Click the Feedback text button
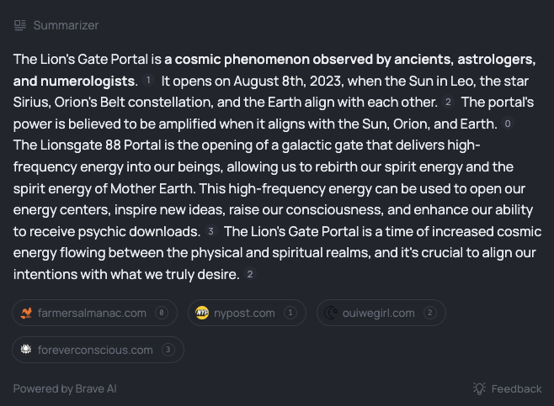Image resolution: width=554 pixels, height=406 pixels. click(x=516, y=388)
